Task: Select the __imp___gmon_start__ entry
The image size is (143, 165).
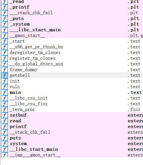Action: click(x=72, y=155)
